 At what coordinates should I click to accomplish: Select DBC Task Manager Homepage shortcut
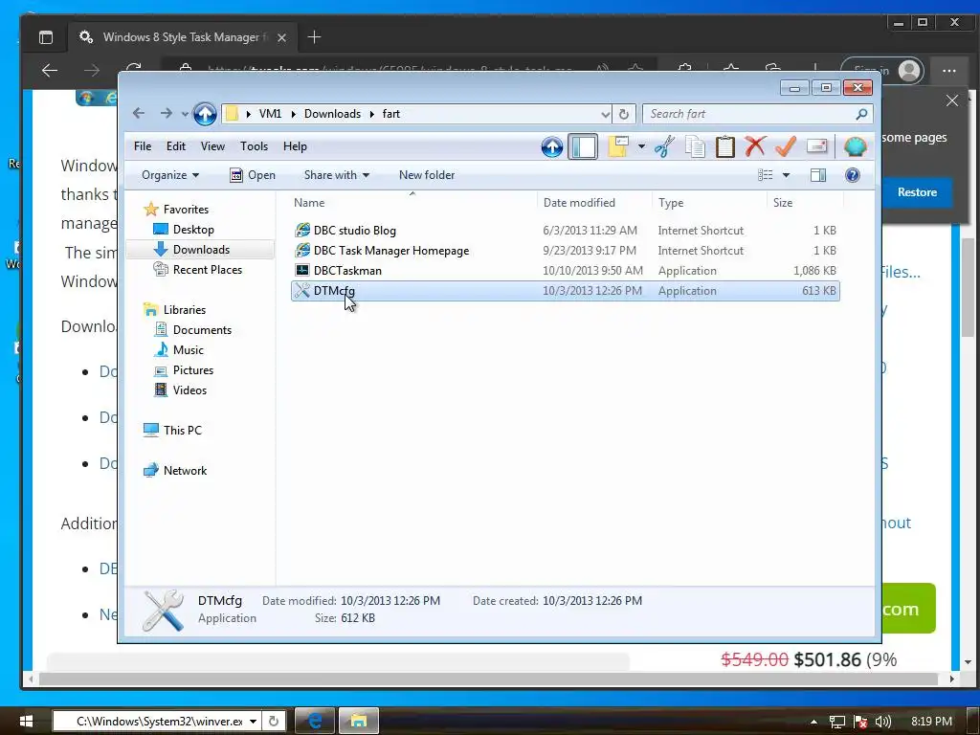(565, 251)
